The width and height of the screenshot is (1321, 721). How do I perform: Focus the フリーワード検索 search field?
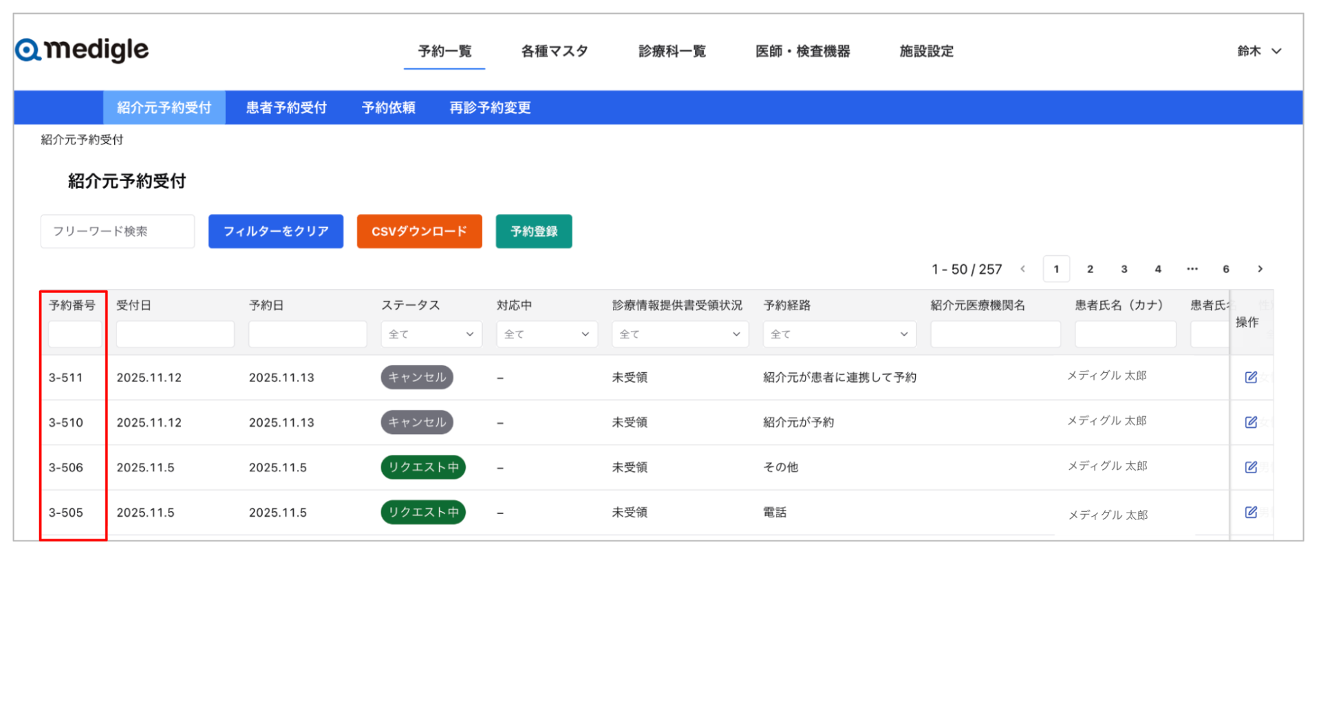click(118, 231)
